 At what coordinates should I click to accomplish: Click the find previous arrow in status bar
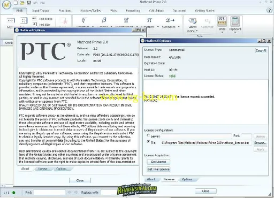[x=70, y=192]
